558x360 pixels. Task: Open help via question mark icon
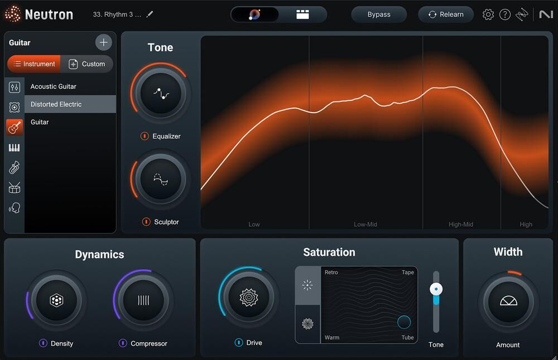[x=505, y=14]
